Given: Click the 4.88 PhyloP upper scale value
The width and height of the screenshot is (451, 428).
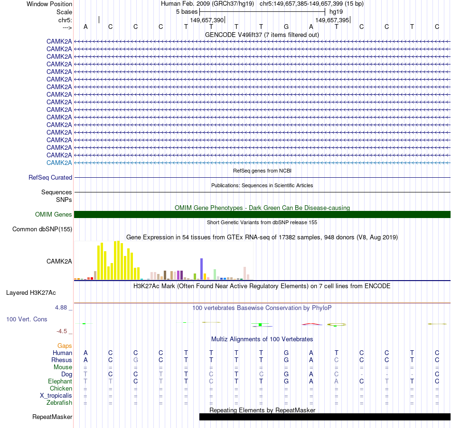Looking at the screenshot, I should 61,307.
